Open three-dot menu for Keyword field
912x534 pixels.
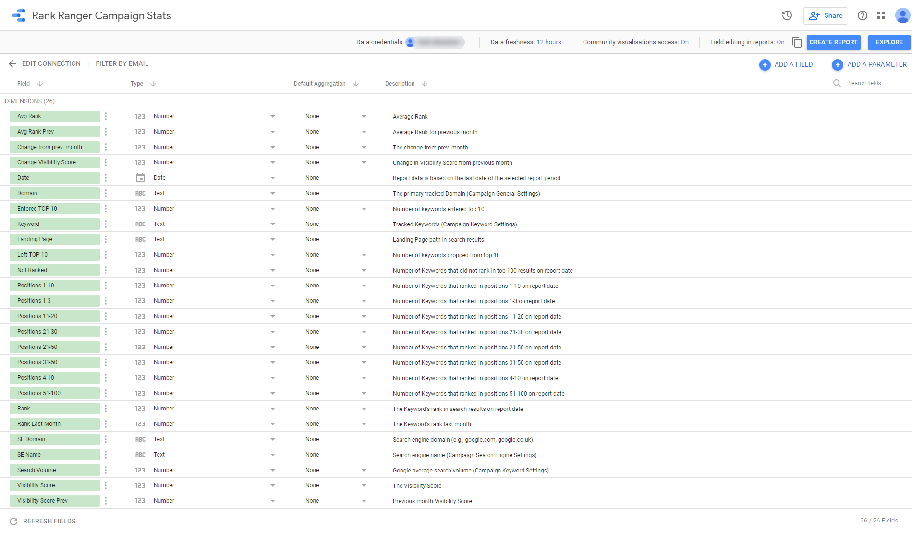[x=106, y=224]
